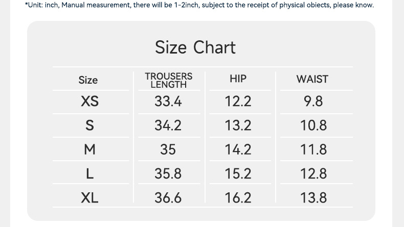The height and width of the screenshot is (227, 404).
Task: Click the Size column header
Action: 88,80
